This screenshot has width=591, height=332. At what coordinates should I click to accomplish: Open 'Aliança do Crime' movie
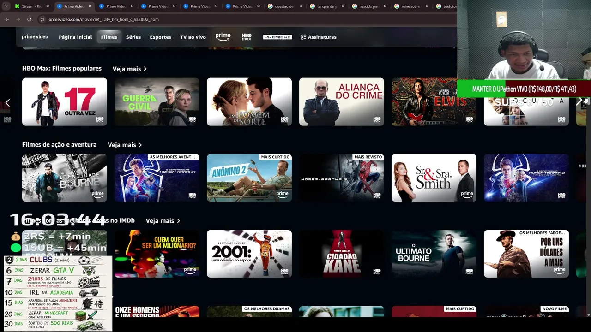[x=342, y=102]
